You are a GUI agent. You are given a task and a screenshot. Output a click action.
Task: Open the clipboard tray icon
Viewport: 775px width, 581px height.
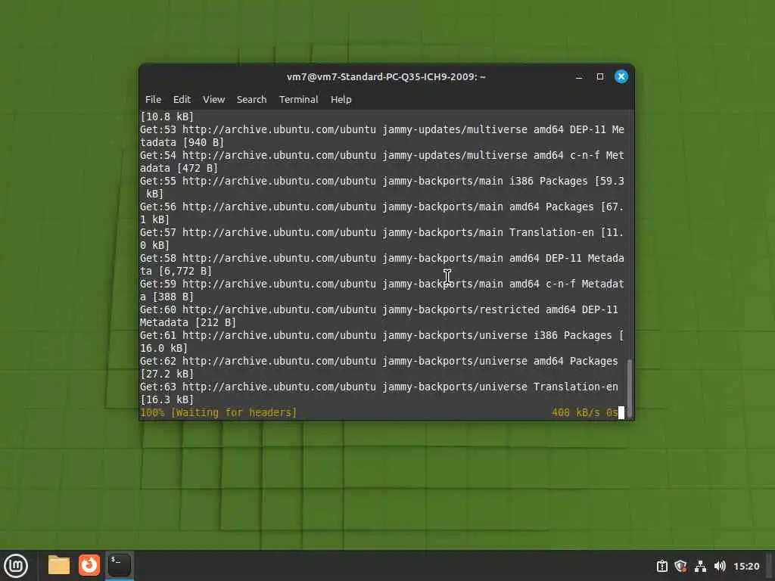tap(661, 566)
